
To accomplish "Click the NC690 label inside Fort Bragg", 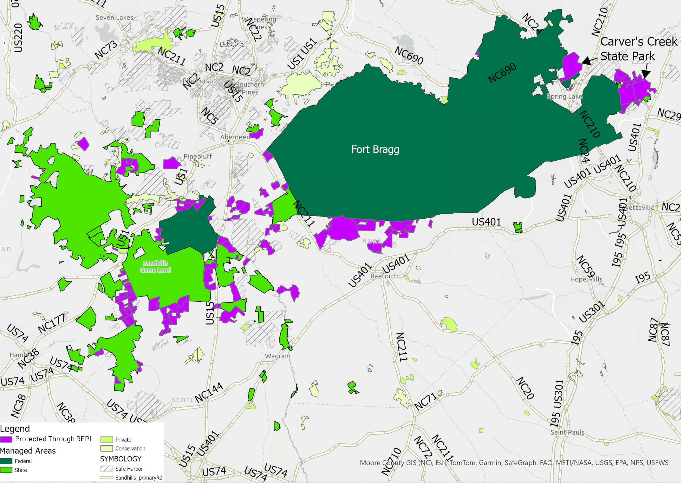I will click(x=502, y=73).
